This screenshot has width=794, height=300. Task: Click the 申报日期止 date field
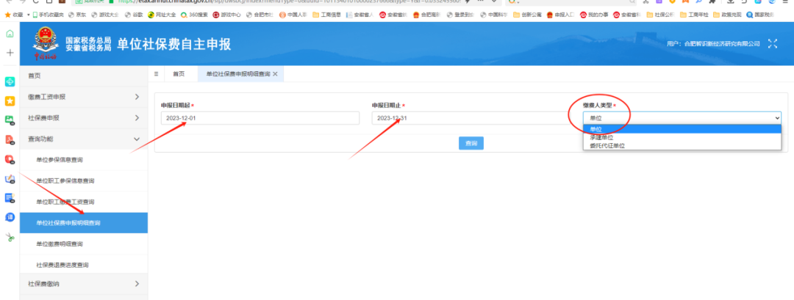click(471, 118)
